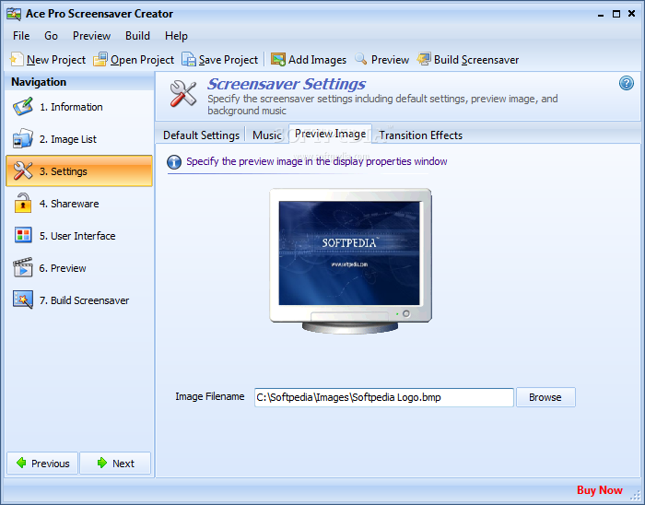Click New Project toolbar label
This screenshot has width=645, height=505.
tap(56, 60)
